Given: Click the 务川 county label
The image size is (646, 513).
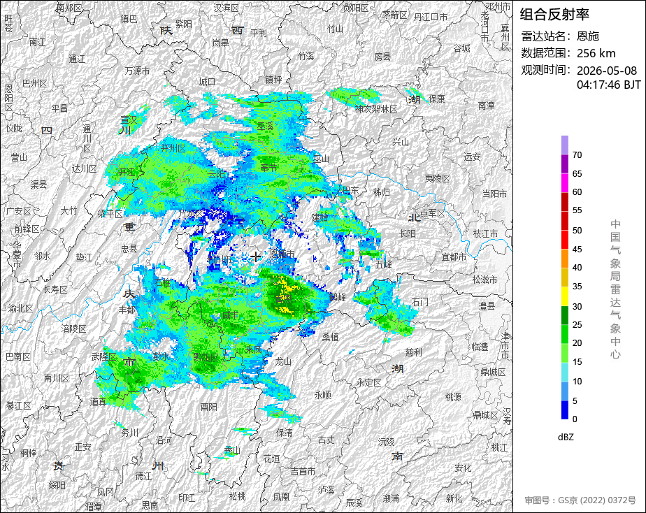Looking at the screenshot, I should pyautogui.click(x=130, y=433).
